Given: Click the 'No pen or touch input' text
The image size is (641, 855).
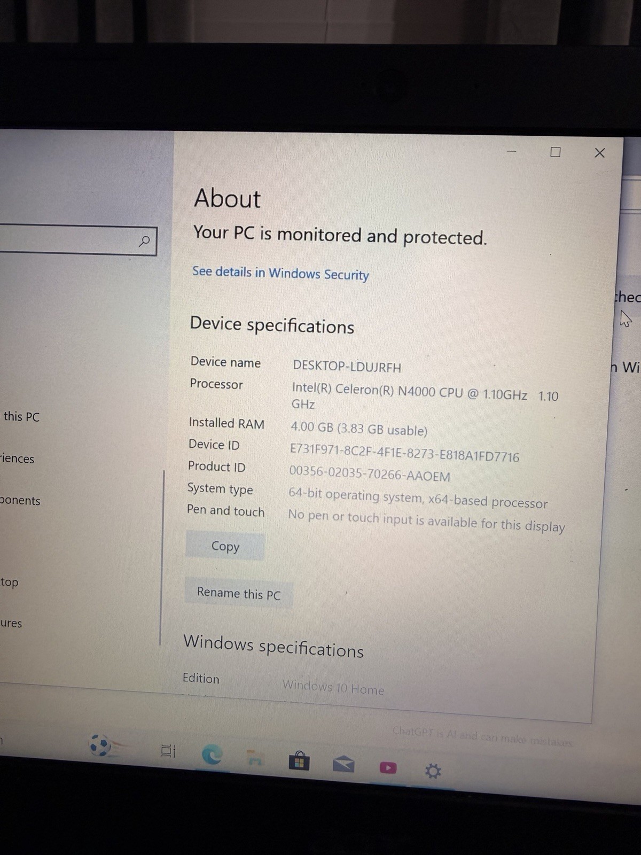Looking at the screenshot, I should (x=426, y=522).
